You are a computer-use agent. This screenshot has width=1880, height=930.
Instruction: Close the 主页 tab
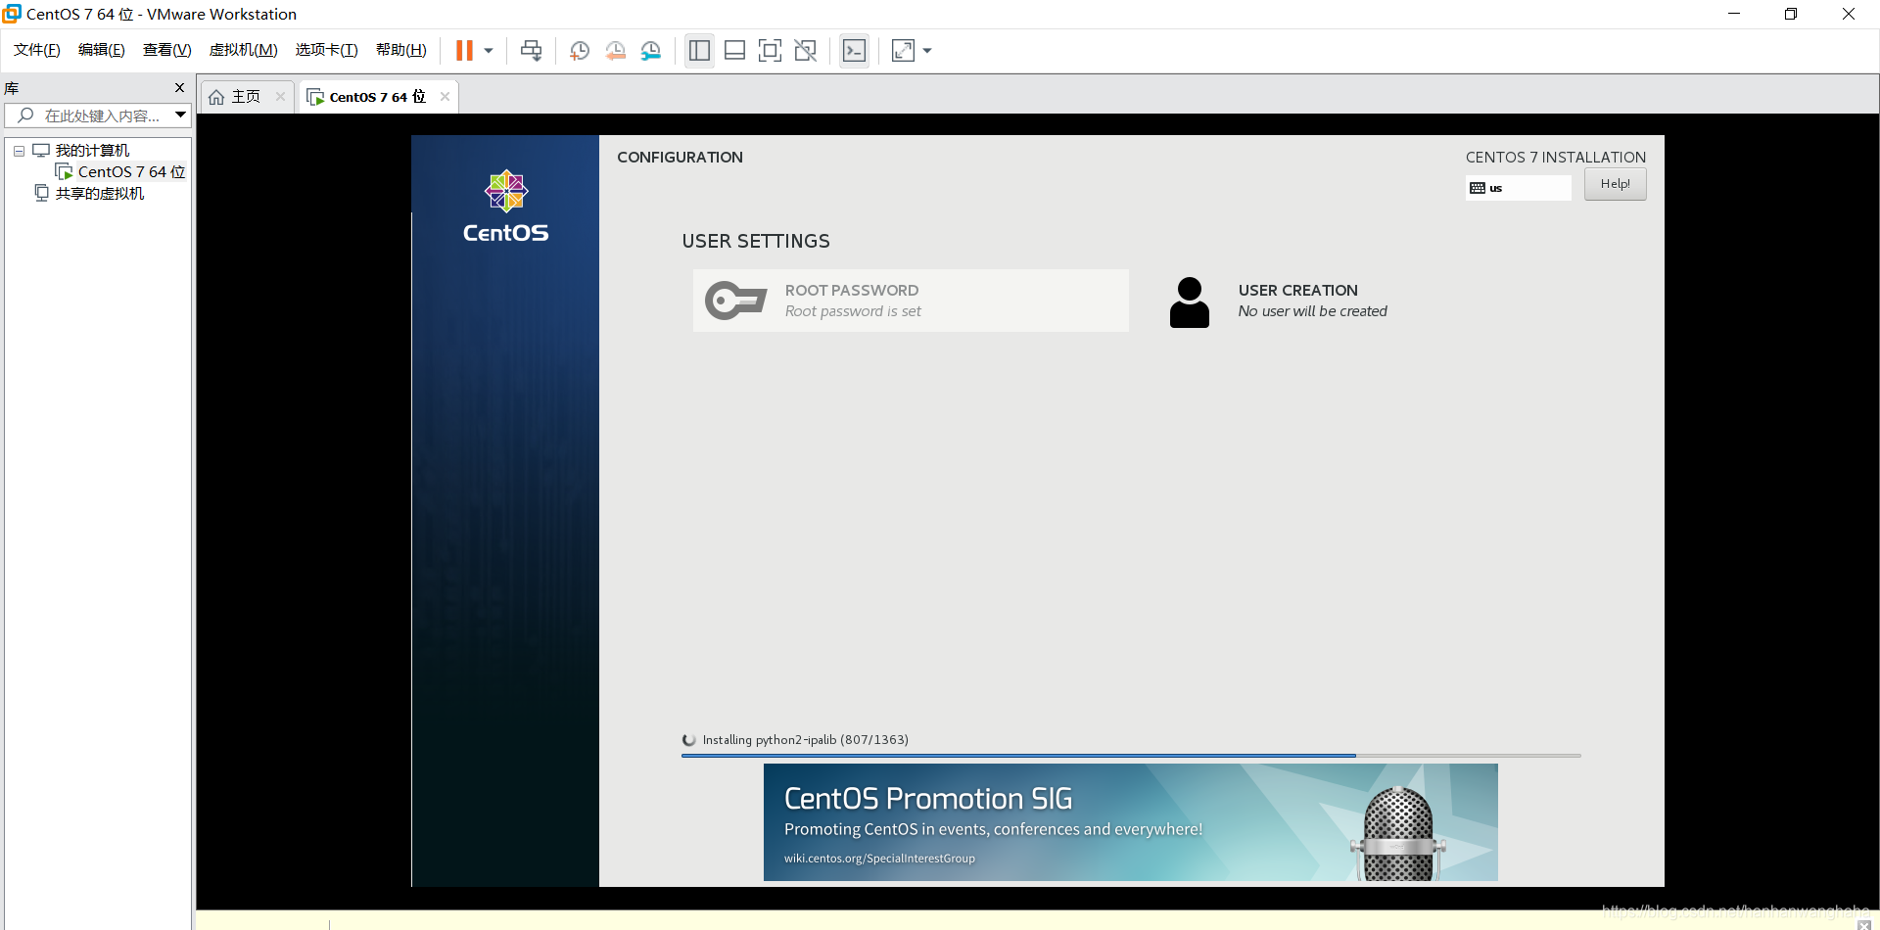280,97
